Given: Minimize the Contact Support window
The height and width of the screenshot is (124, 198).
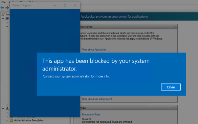Looking at the screenshot, I should pos(55,6).
